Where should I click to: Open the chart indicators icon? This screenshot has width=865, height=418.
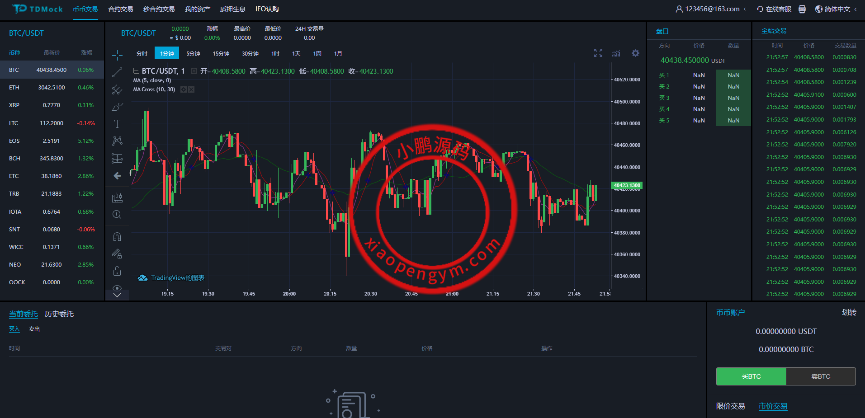click(616, 53)
